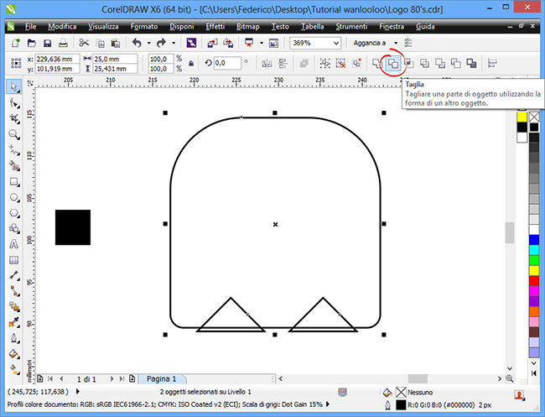Click the Save icon in toolbar

(x=47, y=43)
